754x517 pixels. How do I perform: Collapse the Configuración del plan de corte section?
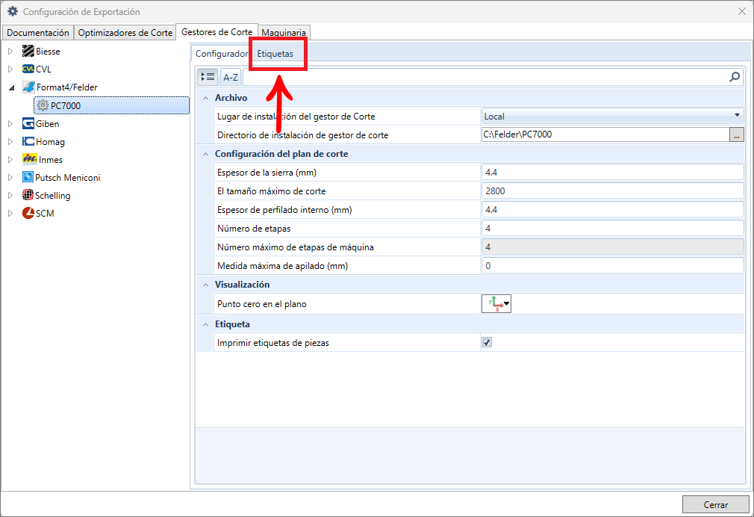tap(206, 154)
